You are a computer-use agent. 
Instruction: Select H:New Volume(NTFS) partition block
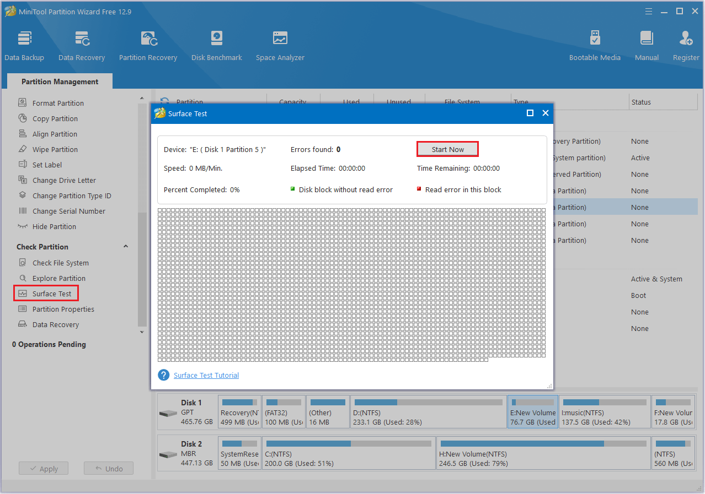click(543, 453)
